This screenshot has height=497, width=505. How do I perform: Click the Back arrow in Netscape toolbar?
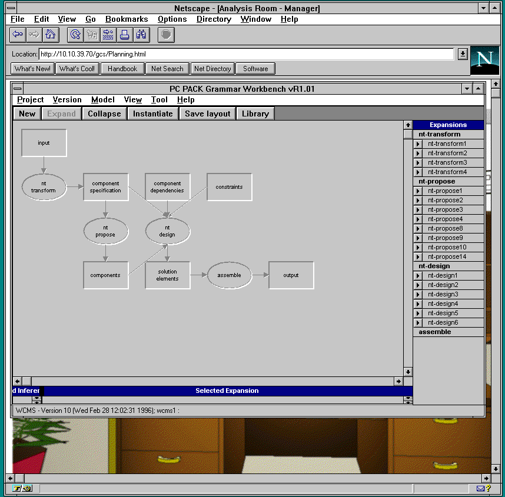coord(18,35)
